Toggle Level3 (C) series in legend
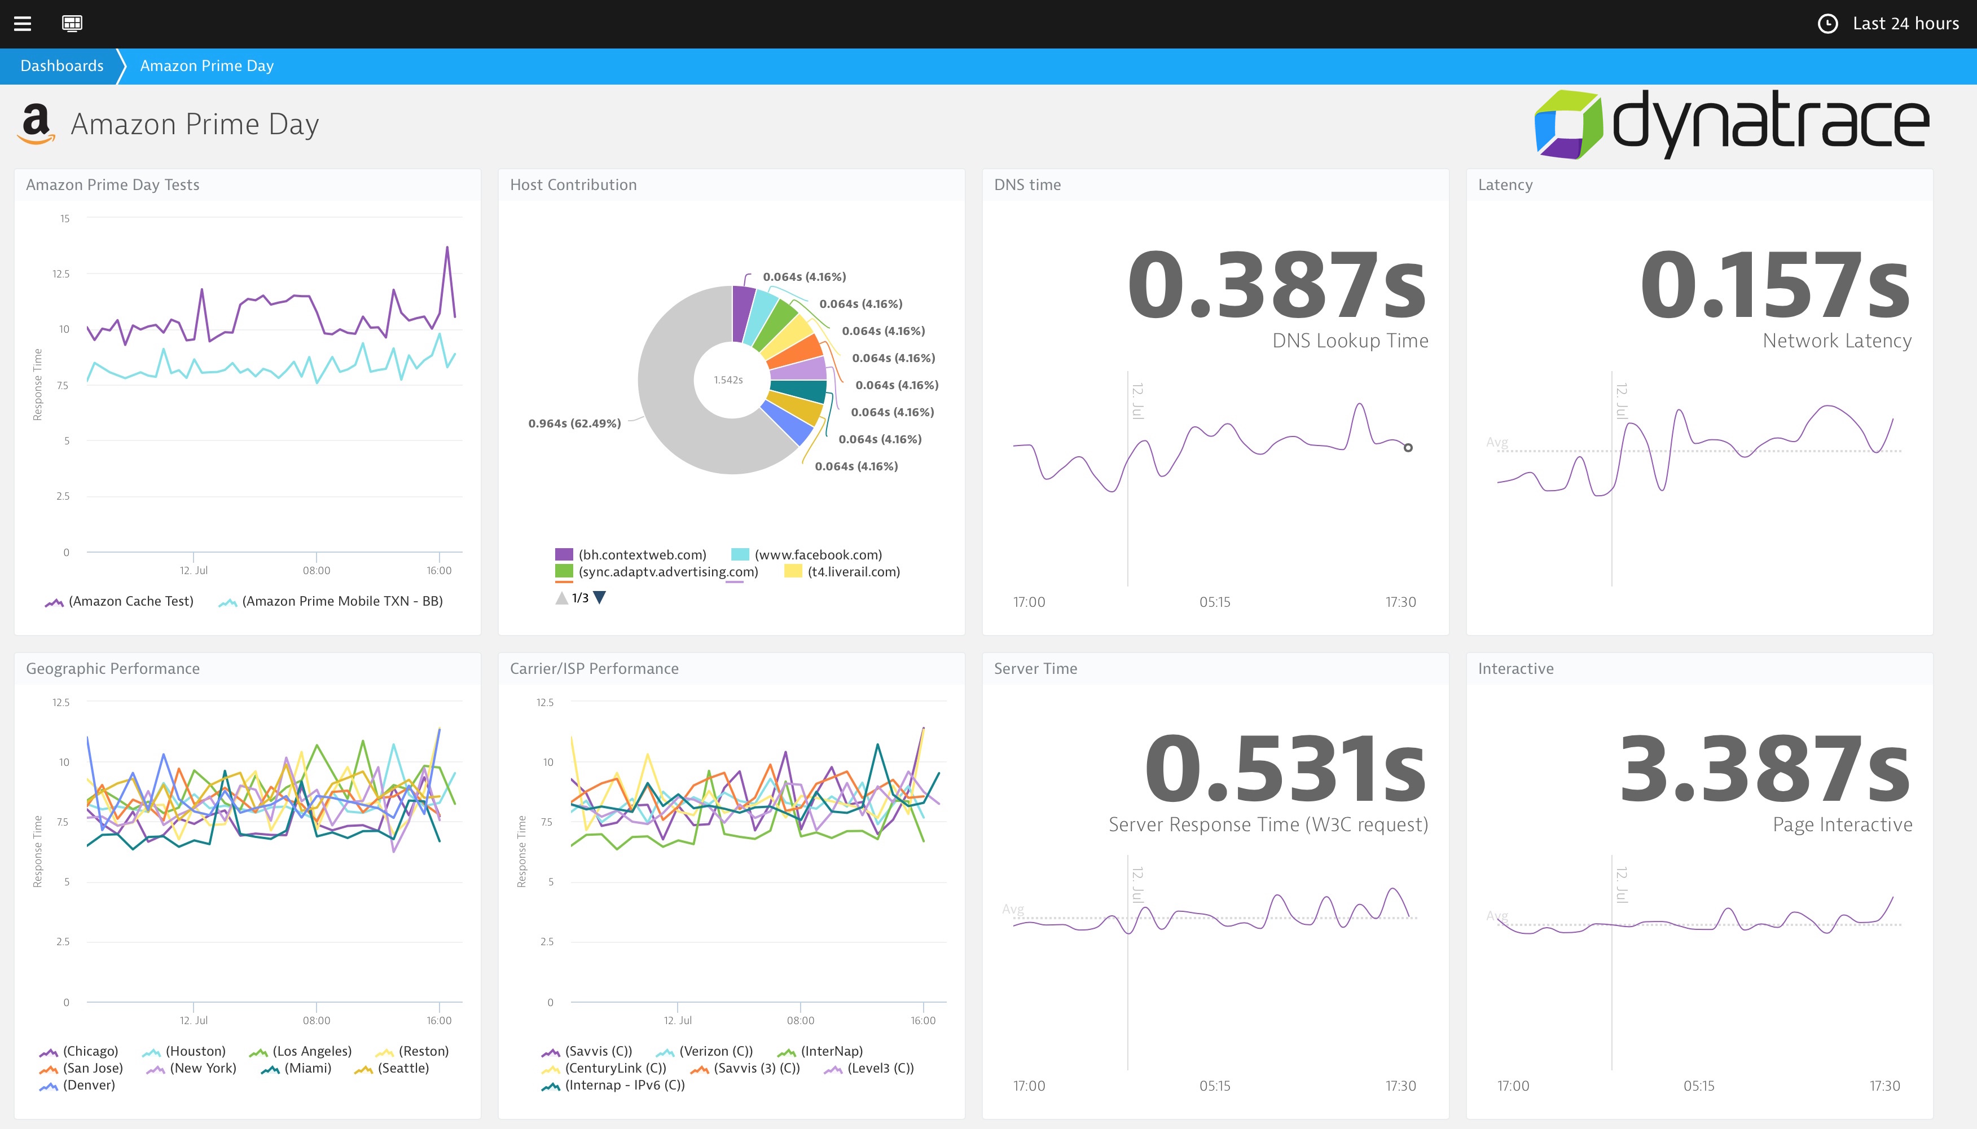The width and height of the screenshot is (1977, 1129). pyautogui.click(x=869, y=1068)
